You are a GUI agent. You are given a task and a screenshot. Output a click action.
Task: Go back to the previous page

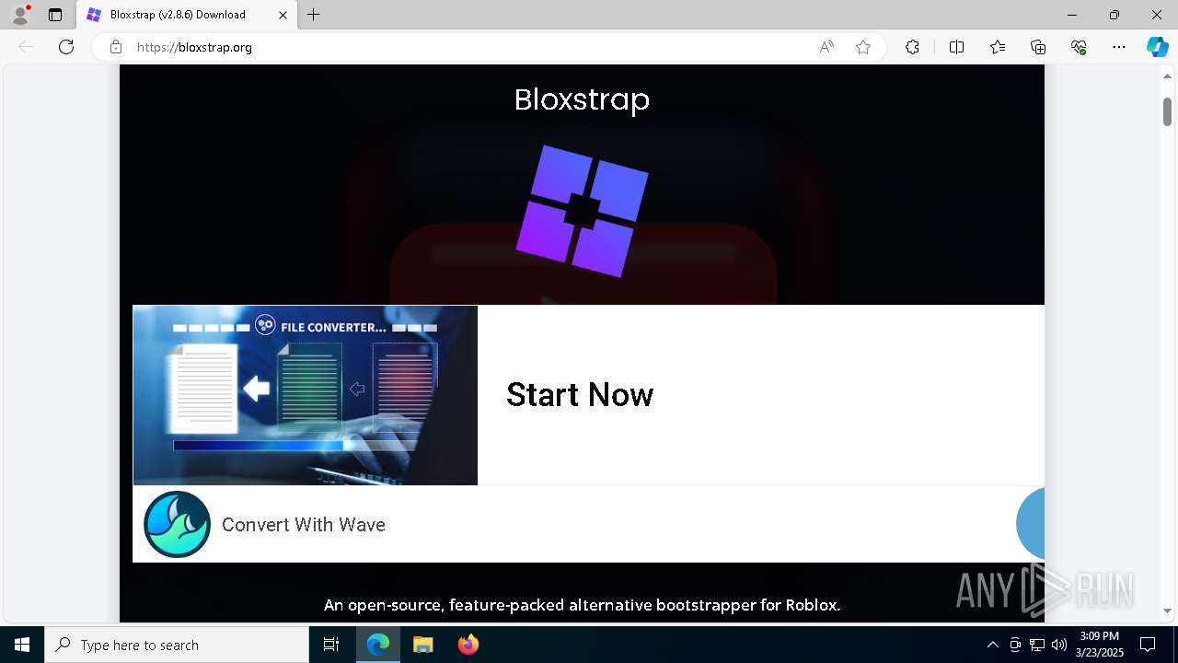click(26, 47)
